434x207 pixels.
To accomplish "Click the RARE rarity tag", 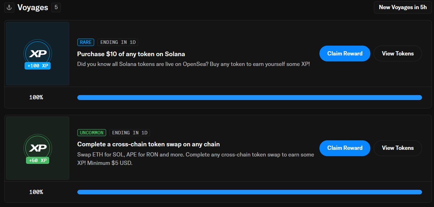I will click(86, 42).
